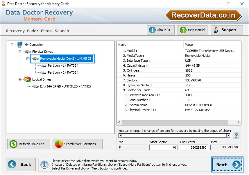Open the About us button
Image resolution: width=249 pixels, height=175 pixels.
coord(161,30)
